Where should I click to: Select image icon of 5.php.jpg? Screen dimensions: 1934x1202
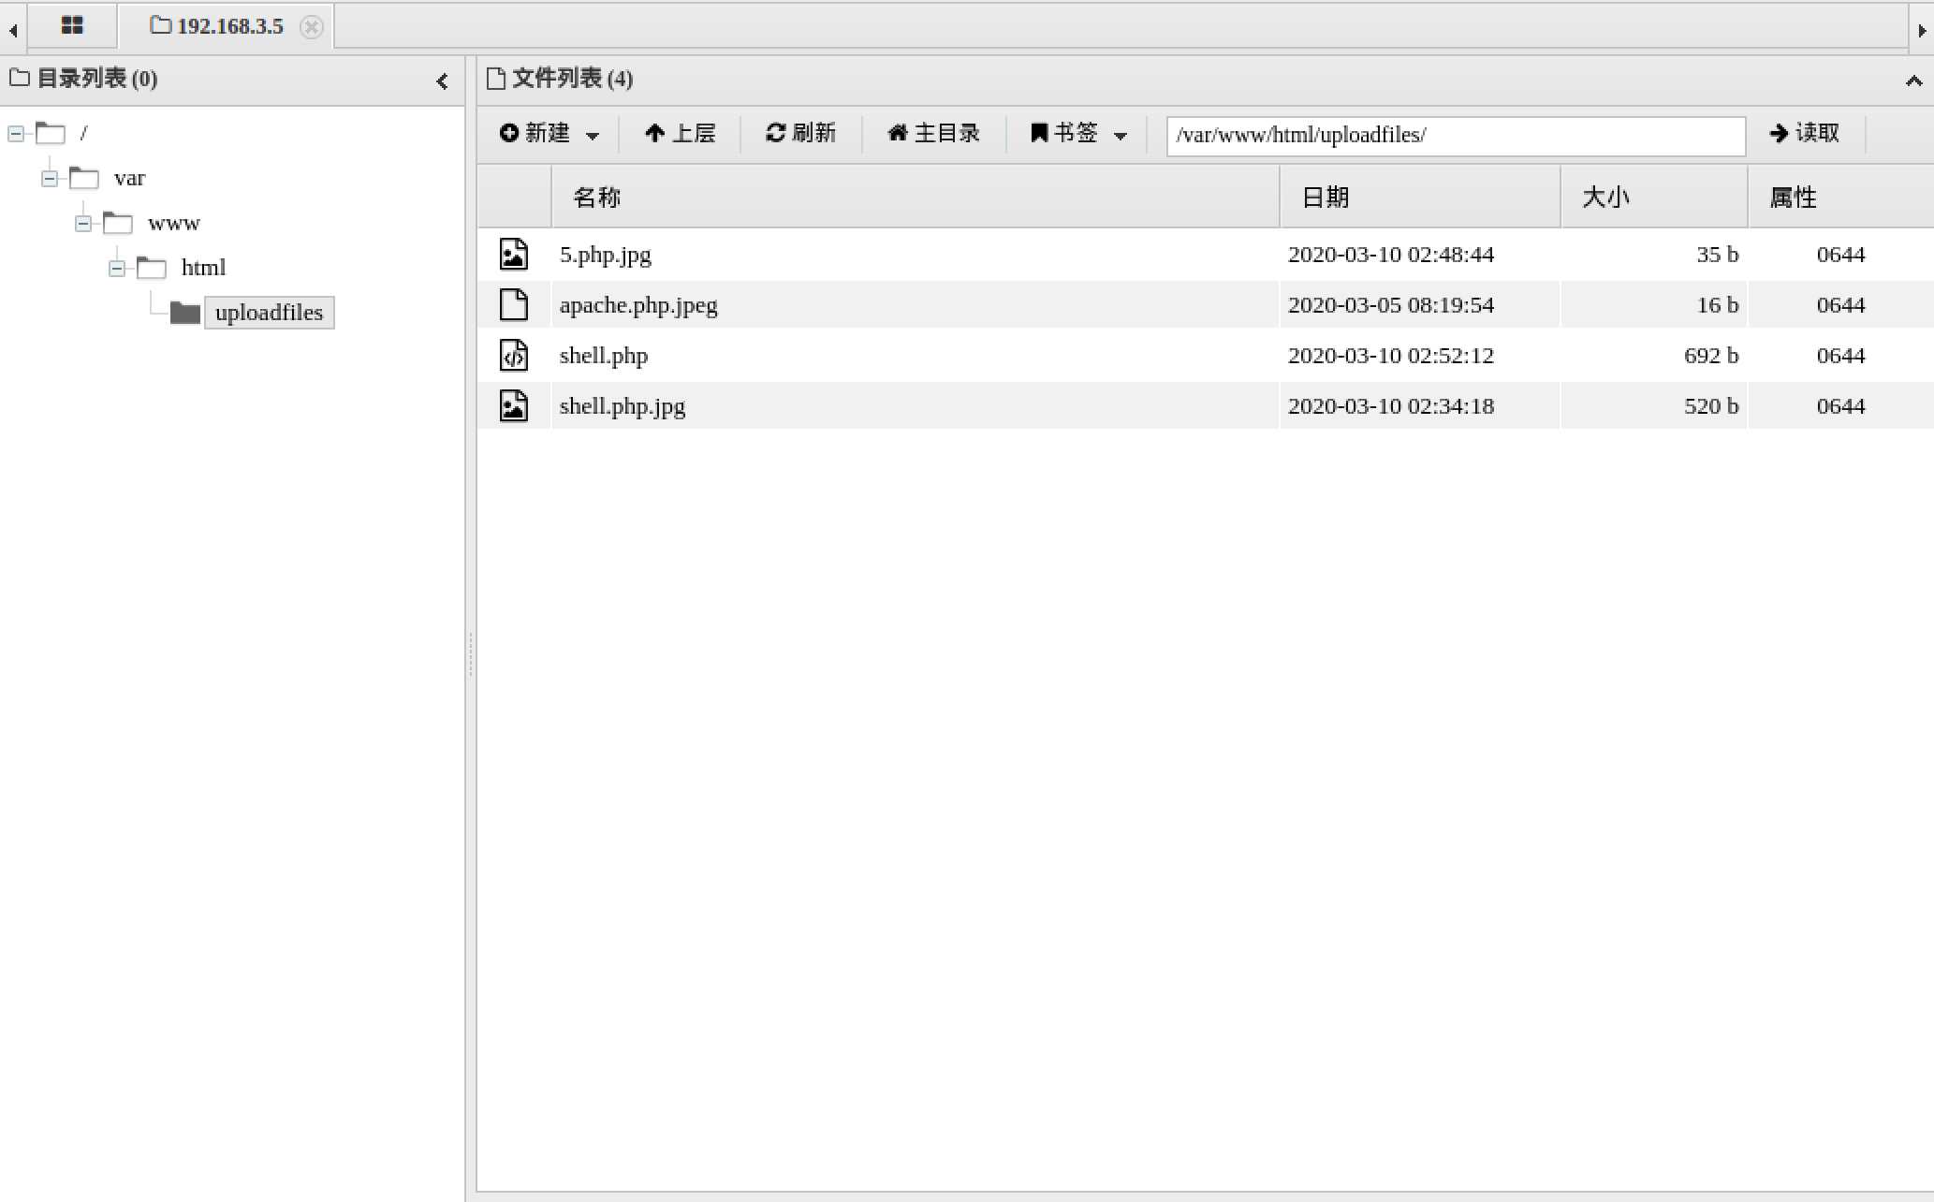click(514, 255)
